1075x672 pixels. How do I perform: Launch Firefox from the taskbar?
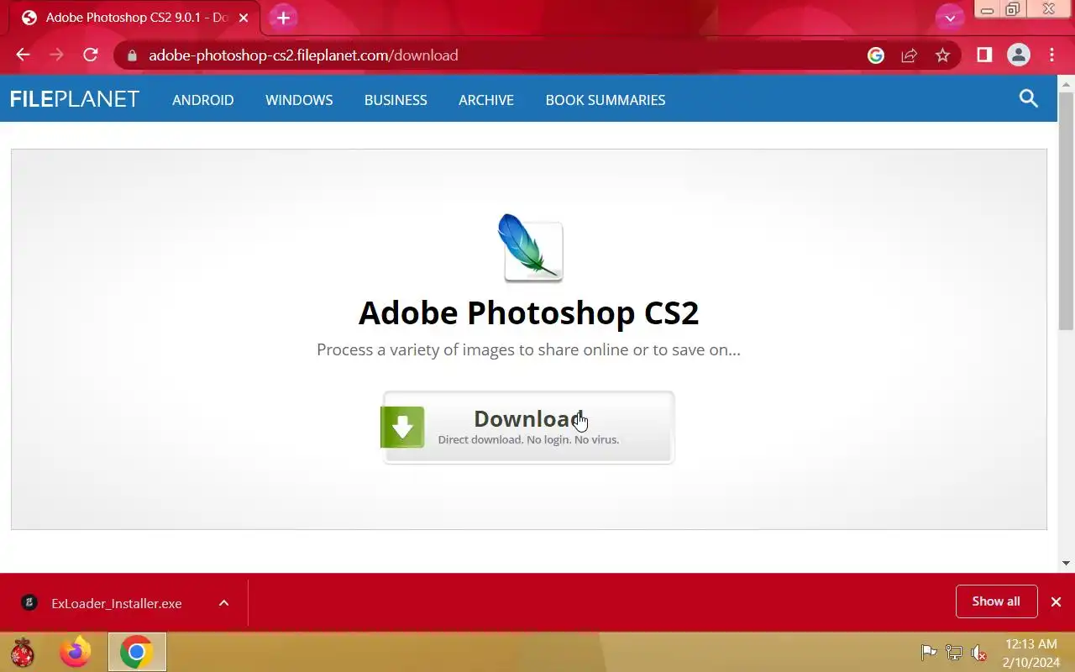click(x=75, y=652)
